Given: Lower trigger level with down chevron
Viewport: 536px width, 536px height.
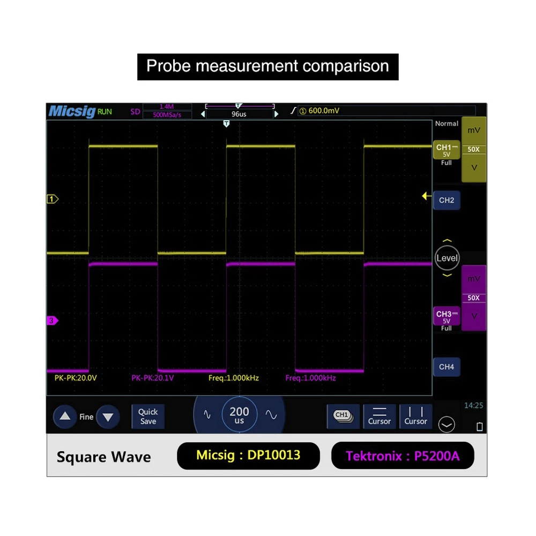Looking at the screenshot, I should 447,275.
